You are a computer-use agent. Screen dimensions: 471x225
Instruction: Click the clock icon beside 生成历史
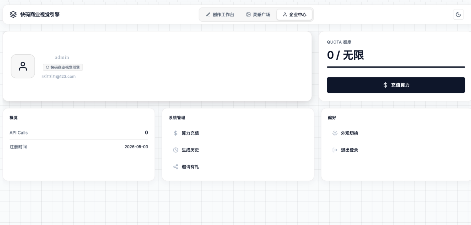(176, 150)
